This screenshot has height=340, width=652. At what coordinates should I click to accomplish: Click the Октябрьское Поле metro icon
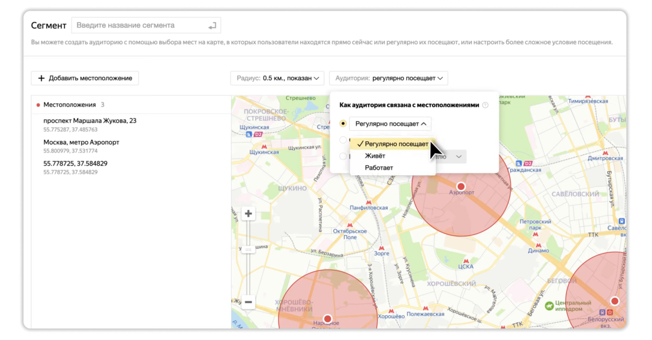pyautogui.click(x=350, y=225)
